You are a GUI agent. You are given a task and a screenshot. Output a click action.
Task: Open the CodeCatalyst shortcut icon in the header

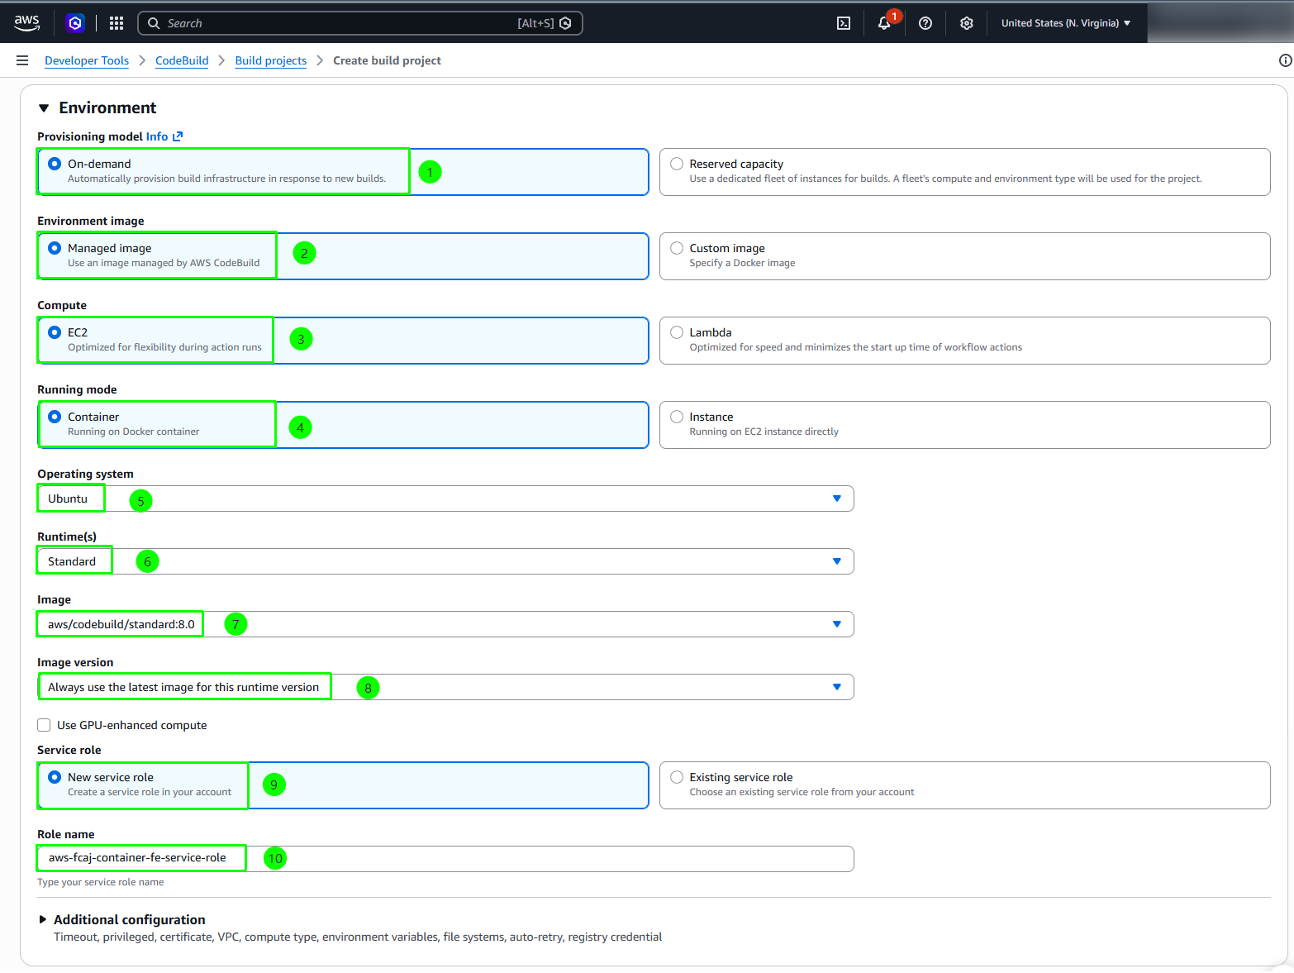point(75,23)
